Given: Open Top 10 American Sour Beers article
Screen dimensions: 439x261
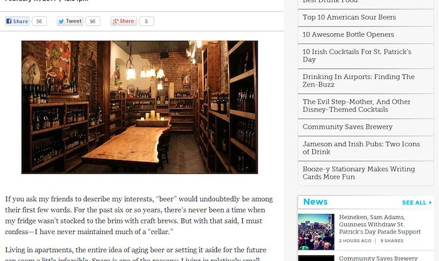Looking at the screenshot, I should point(349,18).
